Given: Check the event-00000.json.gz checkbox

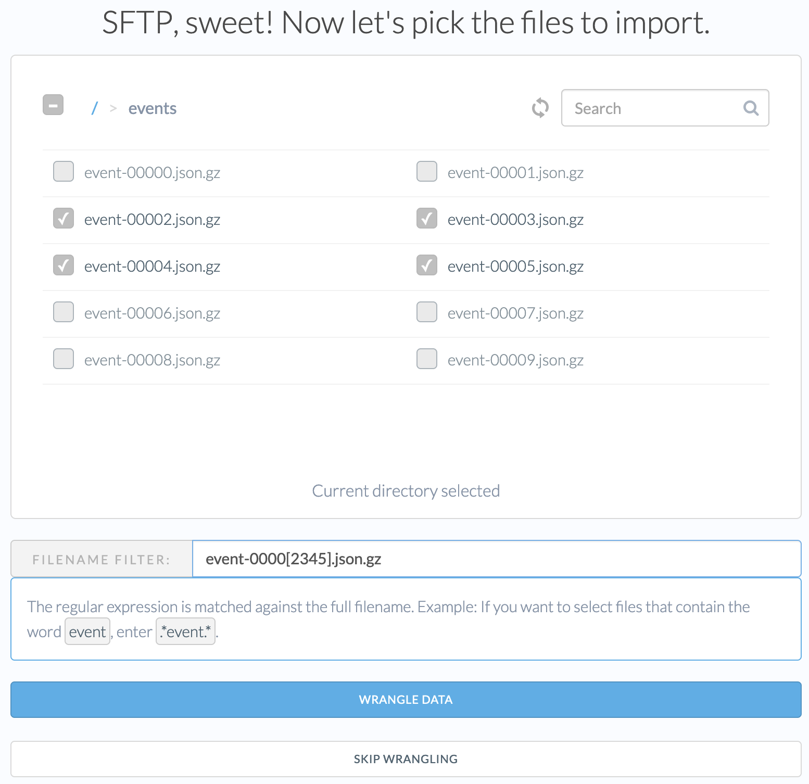Looking at the screenshot, I should (x=64, y=171).
